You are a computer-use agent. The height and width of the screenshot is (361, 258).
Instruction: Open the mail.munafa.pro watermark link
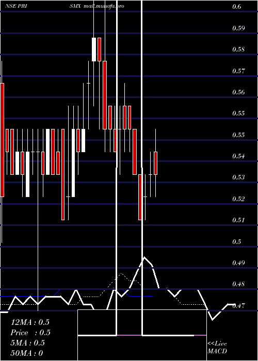point(104,6)
